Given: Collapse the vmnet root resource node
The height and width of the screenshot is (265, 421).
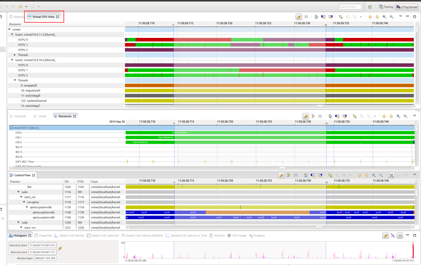Looking at the screenshot, I should [x=9, y=29].
